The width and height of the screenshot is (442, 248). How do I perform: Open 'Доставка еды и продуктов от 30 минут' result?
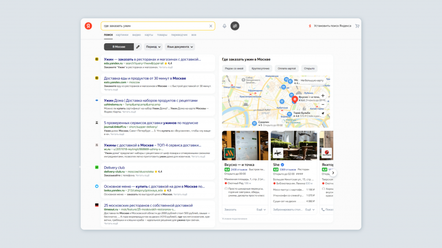pos(145,78)
